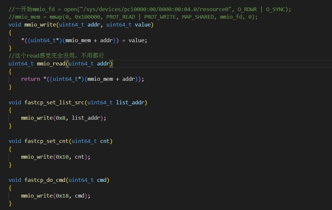Click the mmio_write function name in its definition

(40, 25)
